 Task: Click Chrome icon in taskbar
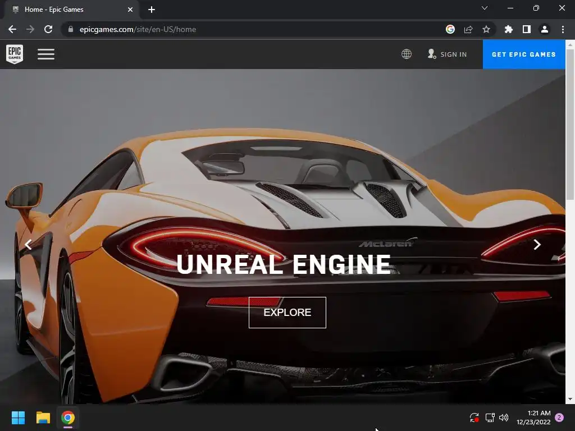68,418
